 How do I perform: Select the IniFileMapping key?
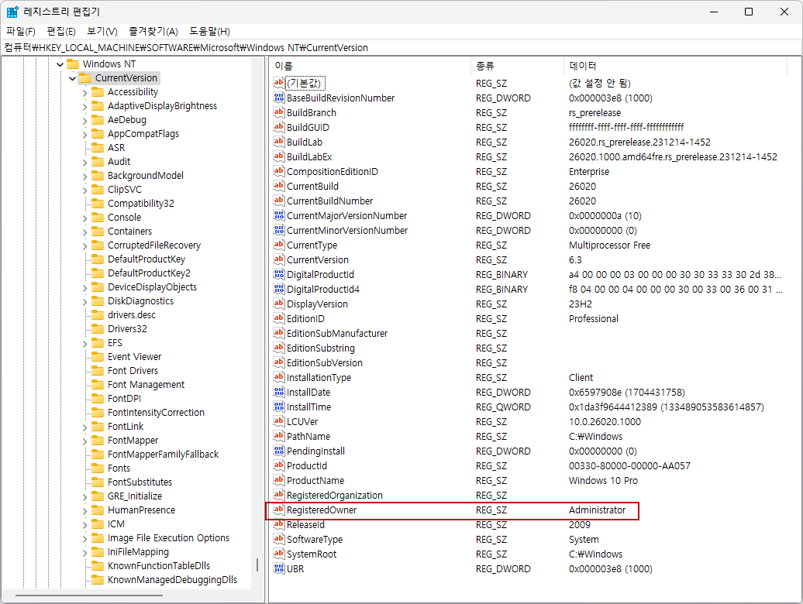tap(138, 552)
